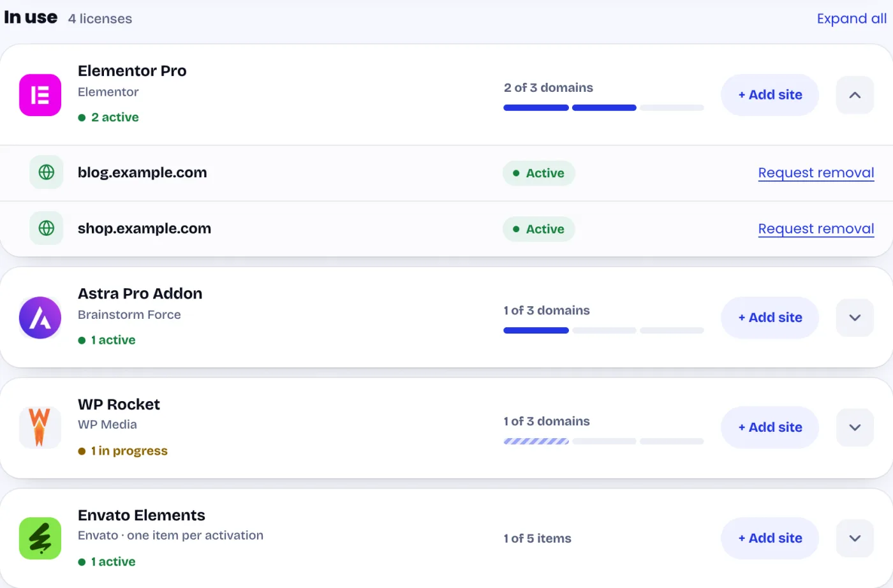Click the shop.example.com domain name

point(144,228)
